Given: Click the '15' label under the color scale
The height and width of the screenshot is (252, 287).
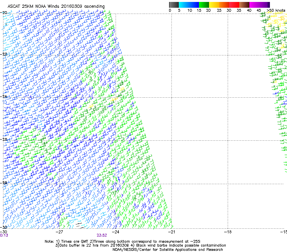Looking at the screenshot, I should click(199, 10).
